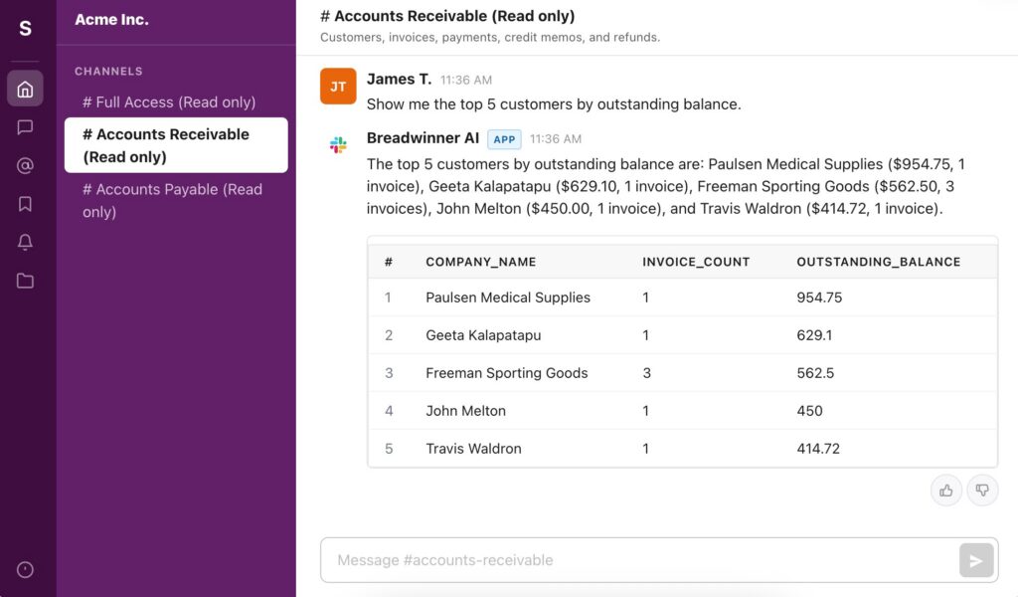Click the Paulsen Medical Supplies cell

508,298
